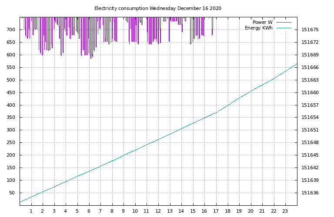Click the hour 17 x-axis tick label
Image resolution: width=334 pixels, height=217 pixels.
point(216,211)
